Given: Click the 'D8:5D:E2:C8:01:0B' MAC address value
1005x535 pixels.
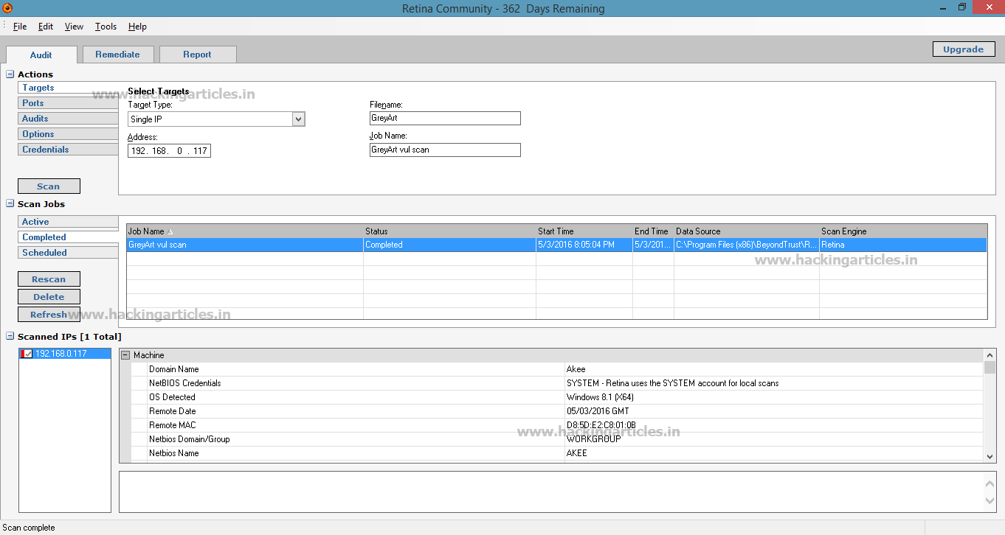Looking at the screenshot, I should coord(601,425).
